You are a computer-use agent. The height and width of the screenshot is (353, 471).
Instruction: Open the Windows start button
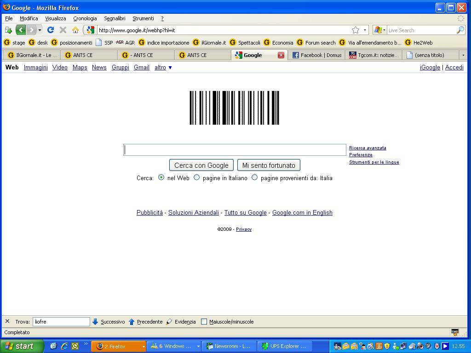pos(22,347)
